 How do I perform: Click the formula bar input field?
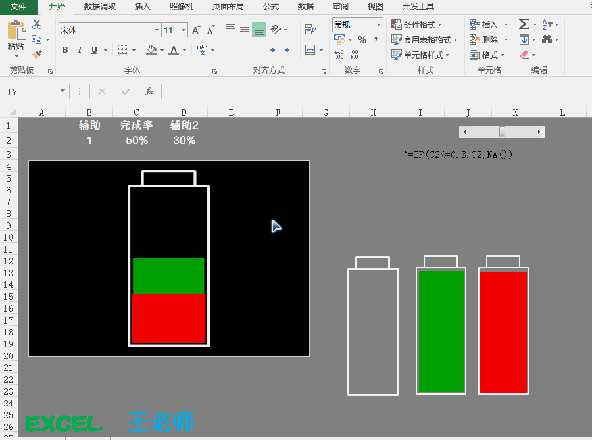(378, 91)
